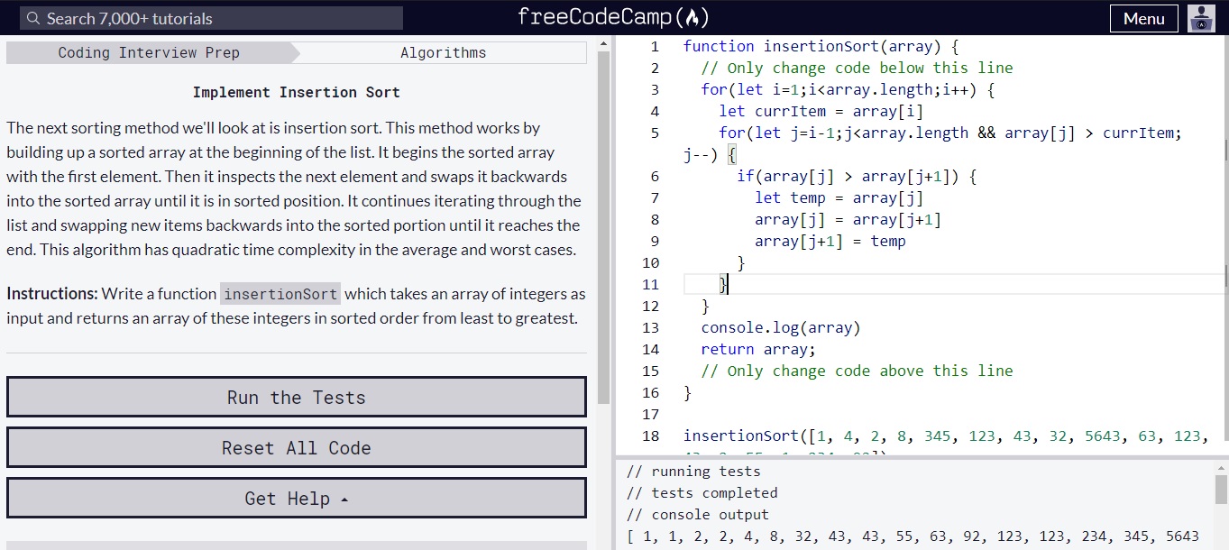Screen dimensions: 1229x550
Task: Click the for loop on line 3
Action: tap(848, 89)
